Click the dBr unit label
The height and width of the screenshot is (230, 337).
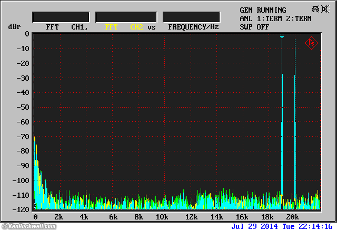[14, 27]
